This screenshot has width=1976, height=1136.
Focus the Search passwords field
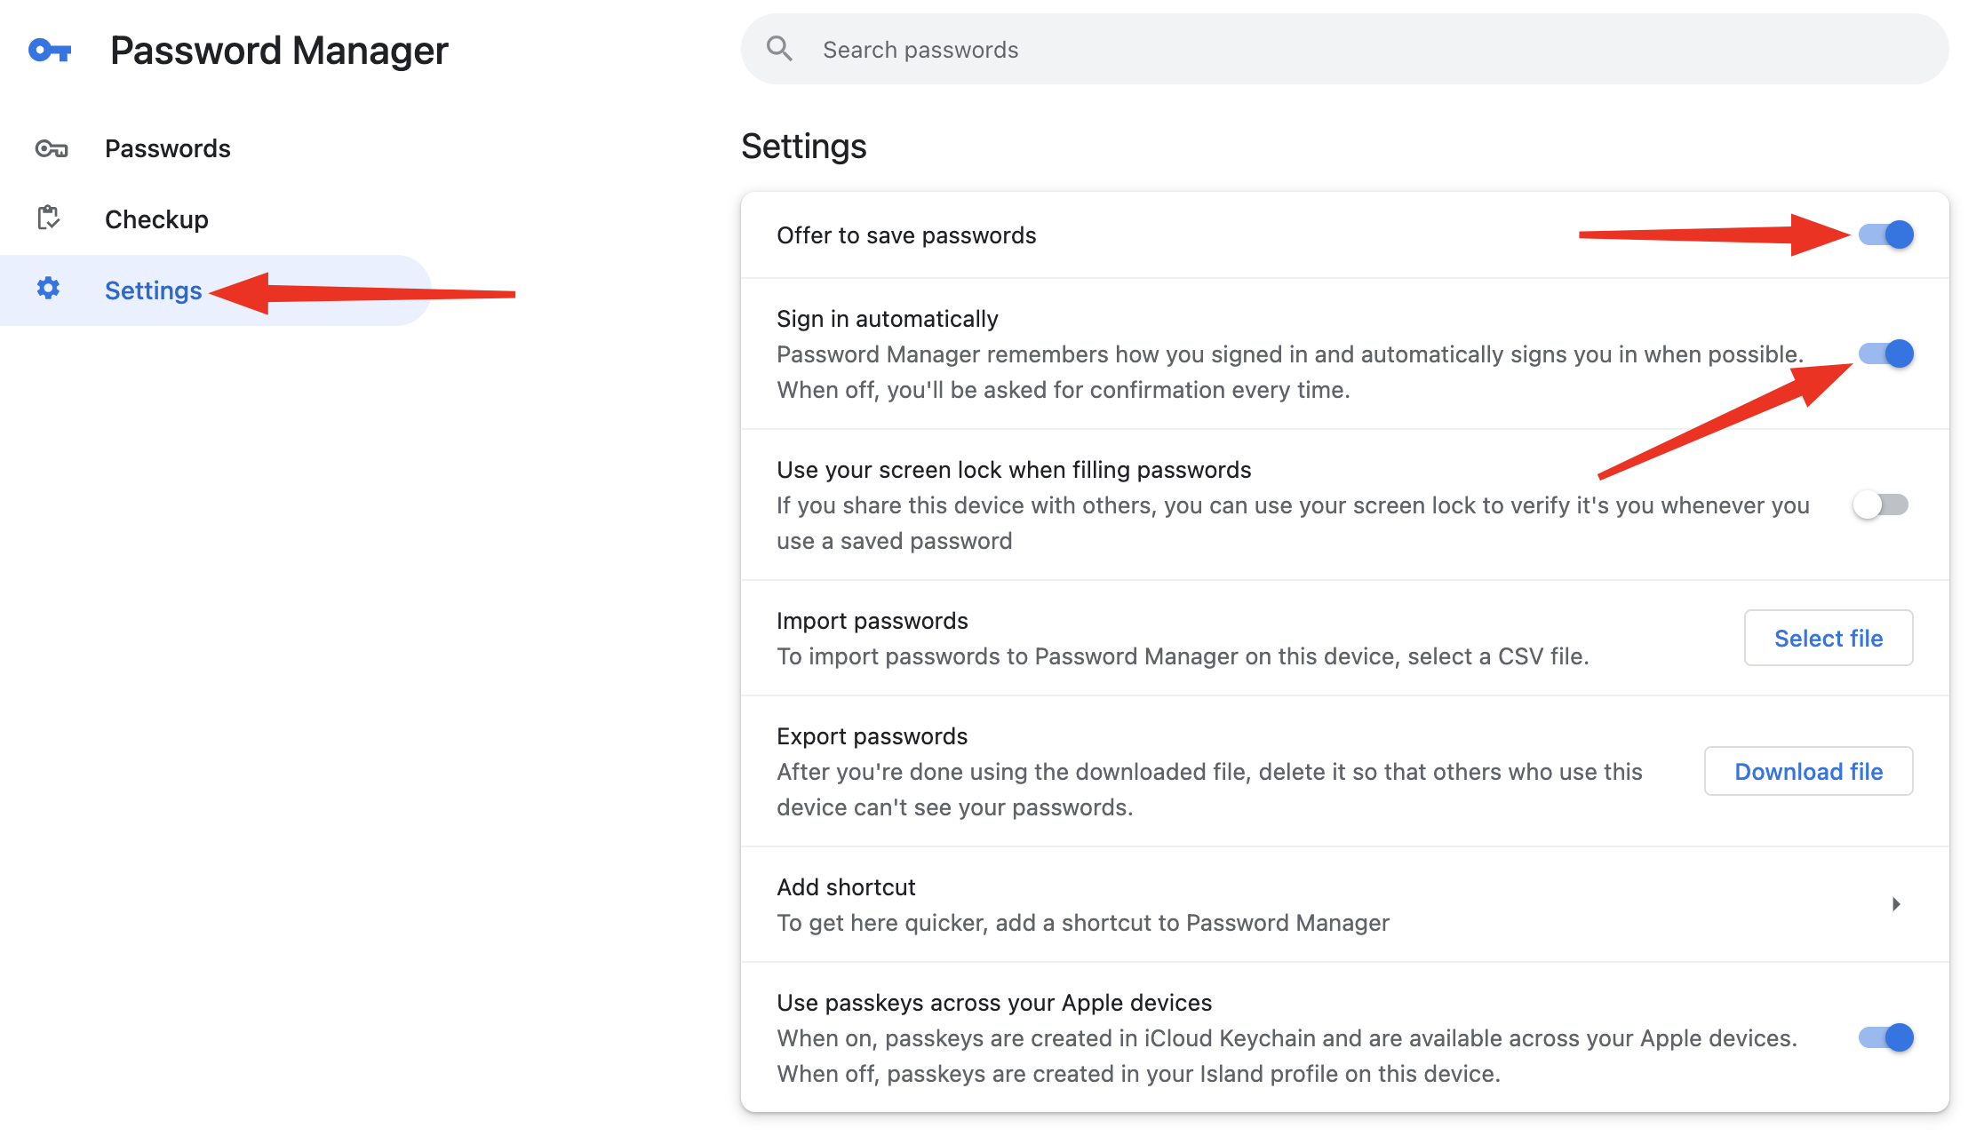pos(1344,49)
